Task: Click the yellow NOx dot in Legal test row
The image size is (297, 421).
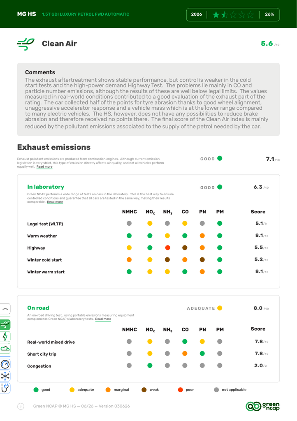Action: pos(150,223)
